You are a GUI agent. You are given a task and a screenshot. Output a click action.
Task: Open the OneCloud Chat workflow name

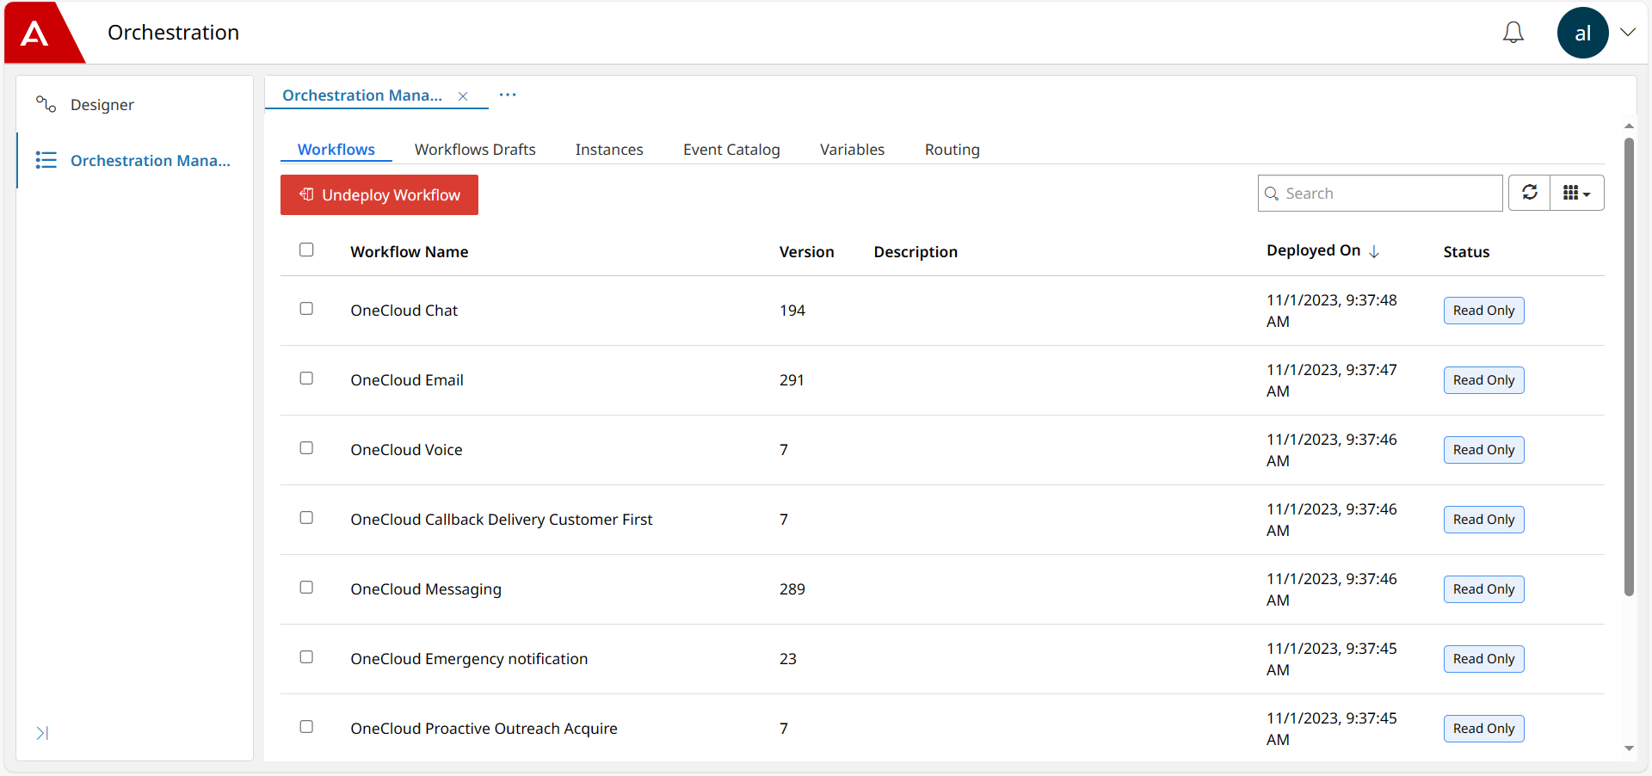(404, 311)
